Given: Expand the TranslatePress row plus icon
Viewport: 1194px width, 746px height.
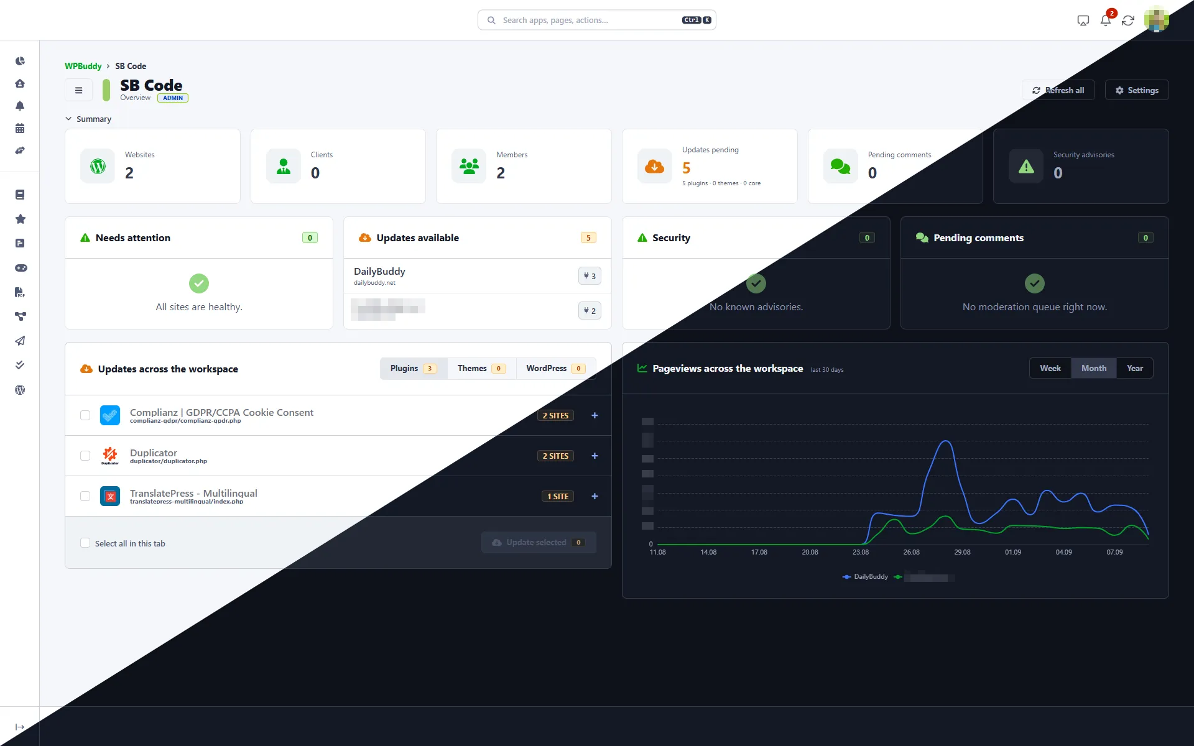Looking at the screenshot, I should click(x=595, y=496).
